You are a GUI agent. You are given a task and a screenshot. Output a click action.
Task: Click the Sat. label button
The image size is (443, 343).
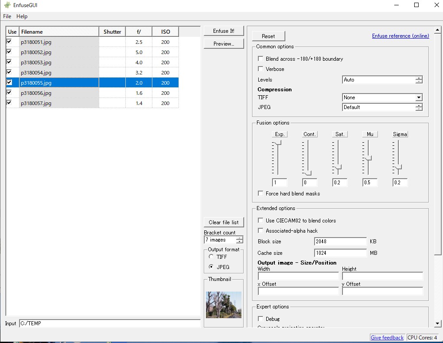(x=340, y=134)
